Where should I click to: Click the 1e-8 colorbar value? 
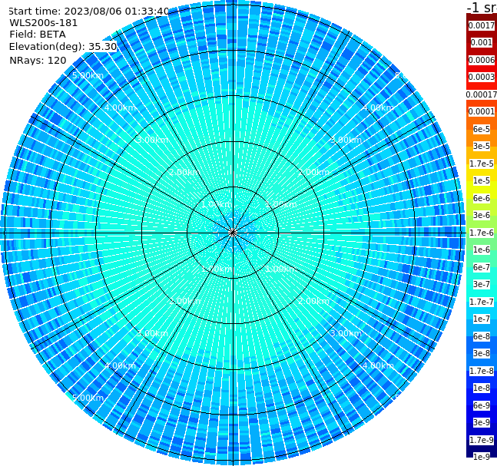click(482, 388)
